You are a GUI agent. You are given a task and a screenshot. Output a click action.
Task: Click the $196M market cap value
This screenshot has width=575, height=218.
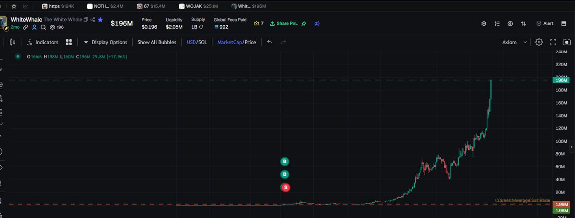pos(122,23)
